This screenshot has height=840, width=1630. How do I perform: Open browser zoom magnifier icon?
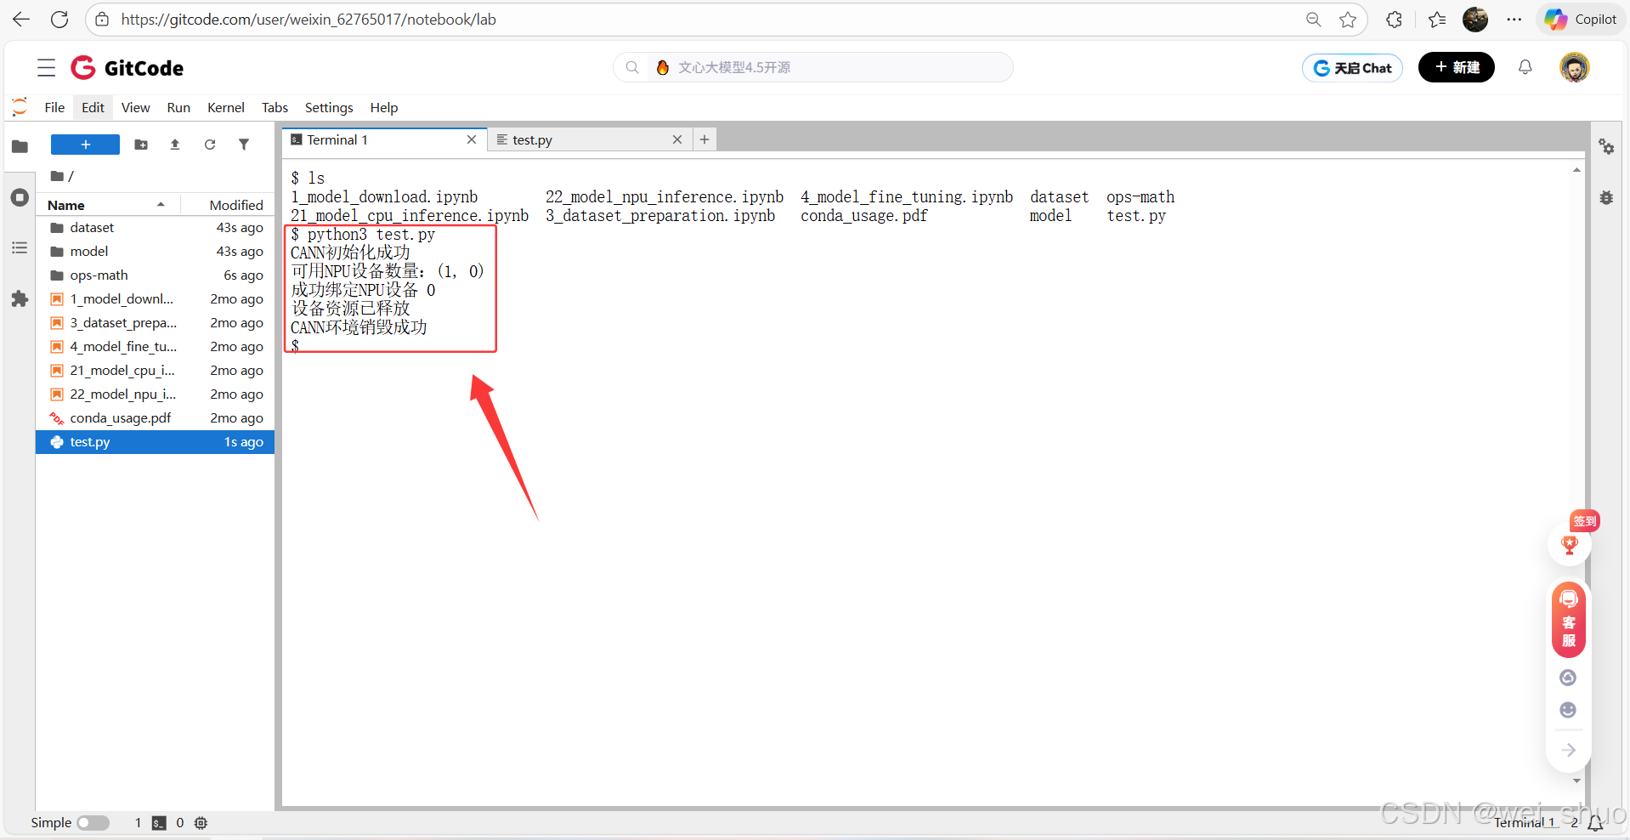[1313, 19]
